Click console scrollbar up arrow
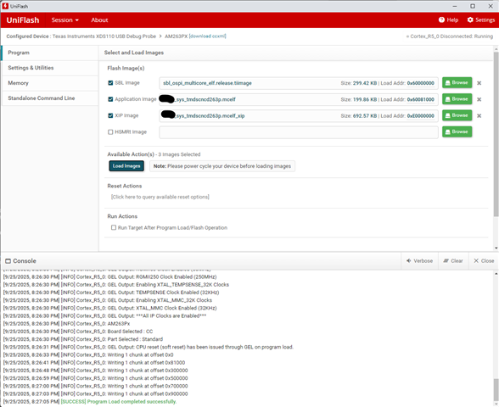The width and height of the screenshot is (499, 407). [496, 274]
